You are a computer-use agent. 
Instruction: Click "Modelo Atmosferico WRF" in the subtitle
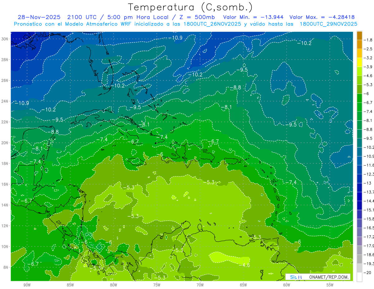click(98, 24)
